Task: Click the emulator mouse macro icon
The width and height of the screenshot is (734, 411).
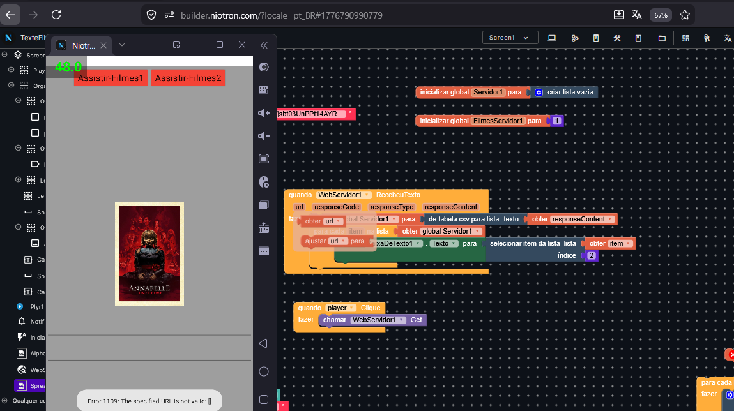Action: click(x=264, y=182)
